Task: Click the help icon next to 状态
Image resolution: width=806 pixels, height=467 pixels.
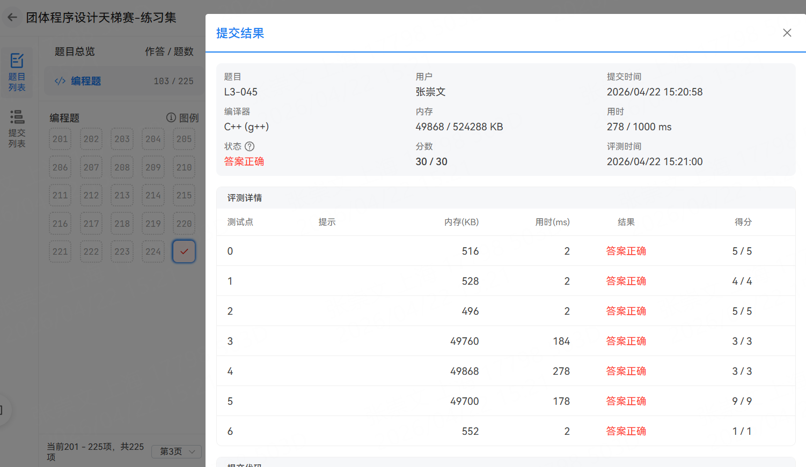Action: point(250,146)
